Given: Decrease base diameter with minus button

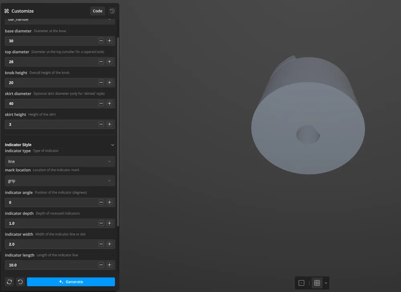Looking at the screenshot, I should tap(101, 41).
